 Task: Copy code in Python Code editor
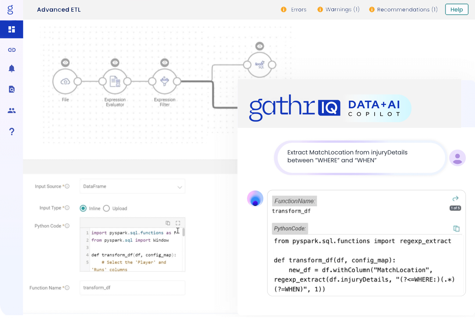click(168, 223)
